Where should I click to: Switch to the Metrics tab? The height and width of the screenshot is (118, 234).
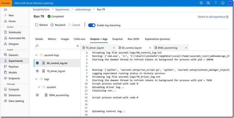coord(52,39)
